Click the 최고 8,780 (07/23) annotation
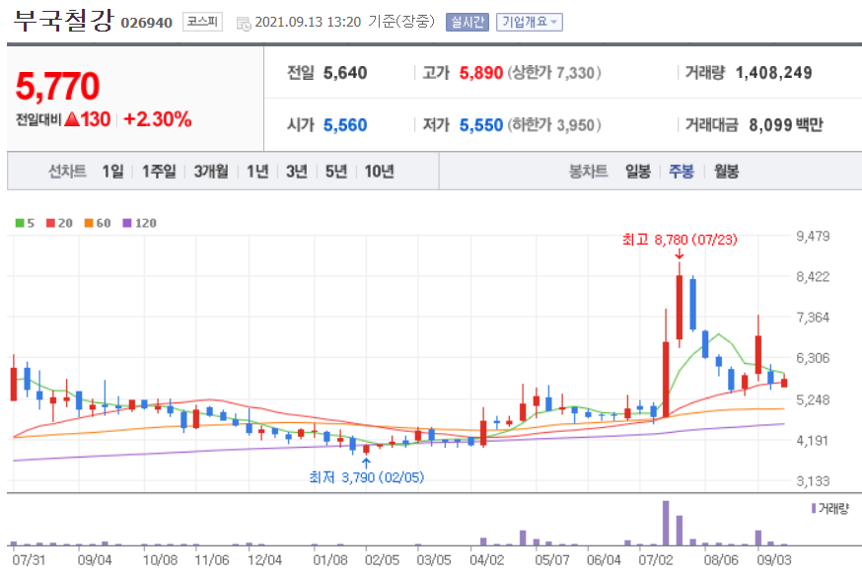862x573 pixels. tap(680, 240)
